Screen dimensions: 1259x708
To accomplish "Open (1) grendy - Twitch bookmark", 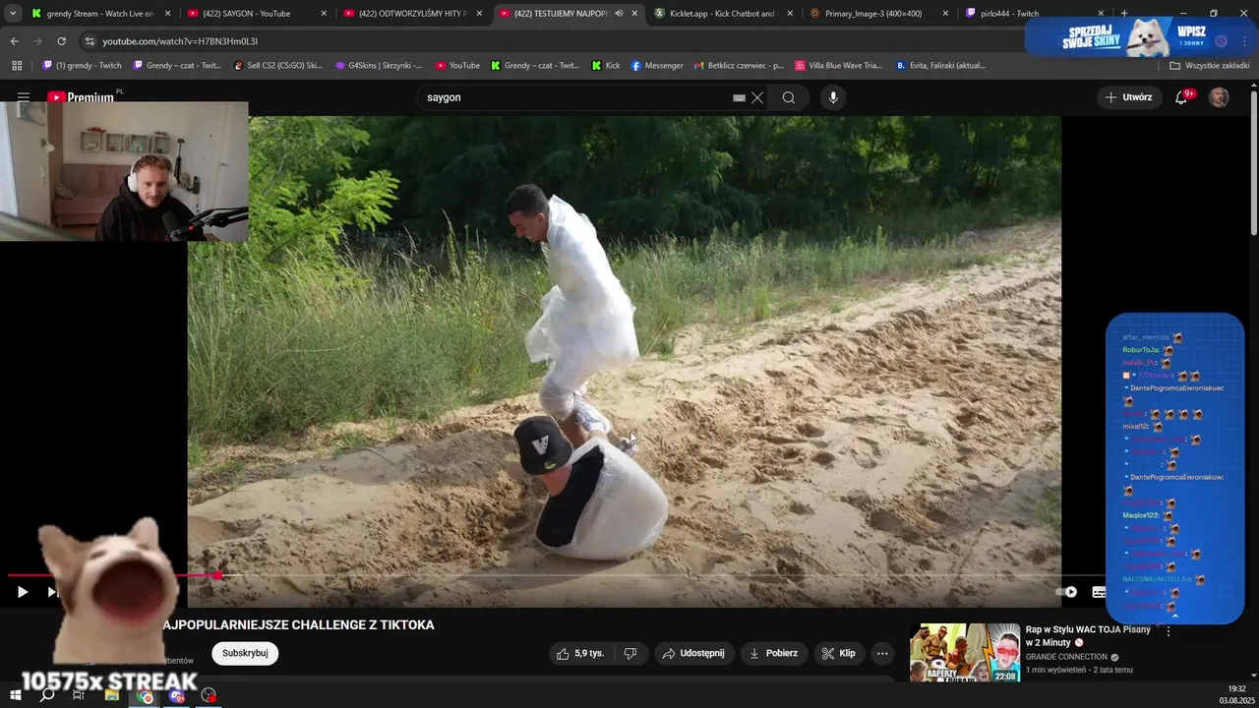I will coord(83,66).
